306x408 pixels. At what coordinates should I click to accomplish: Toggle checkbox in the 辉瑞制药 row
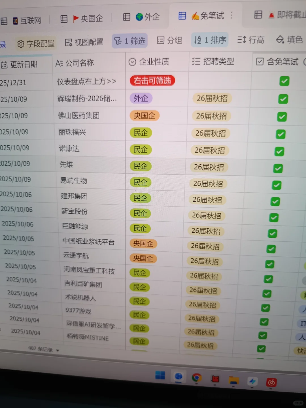click(283, 99)
